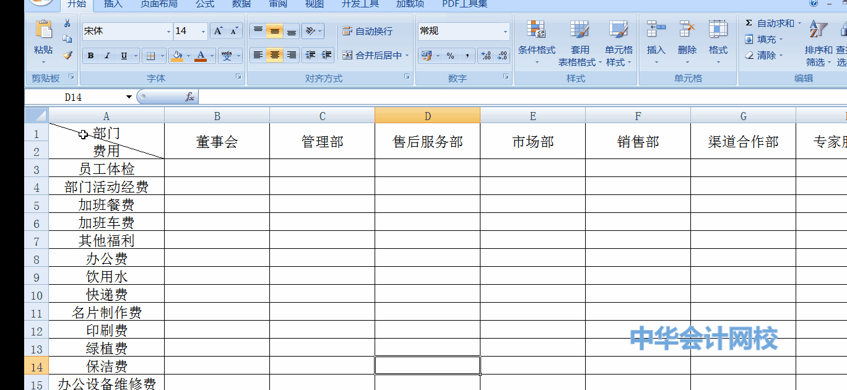Click Wrap Text (自动换行) button

[367, 31]
